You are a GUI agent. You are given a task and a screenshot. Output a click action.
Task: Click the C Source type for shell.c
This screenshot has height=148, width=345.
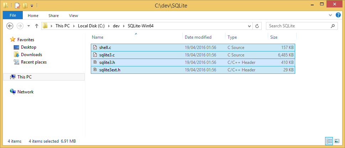(236, 48)
